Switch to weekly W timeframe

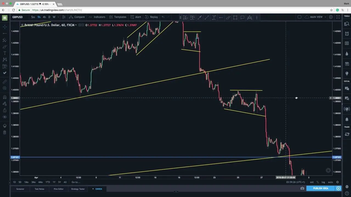click(54, 17)
